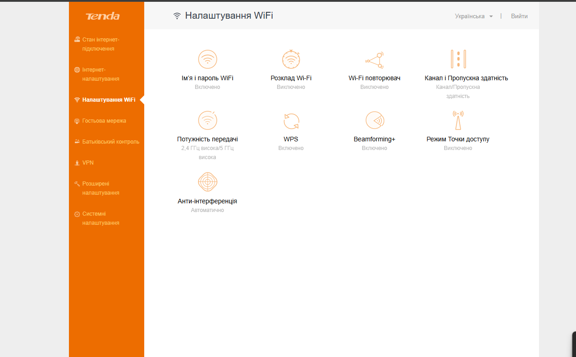This screenshot has height=357, width=576.
Task: Click the Ім'я і пароль WiFi label
Action: (x=208, y=78)
